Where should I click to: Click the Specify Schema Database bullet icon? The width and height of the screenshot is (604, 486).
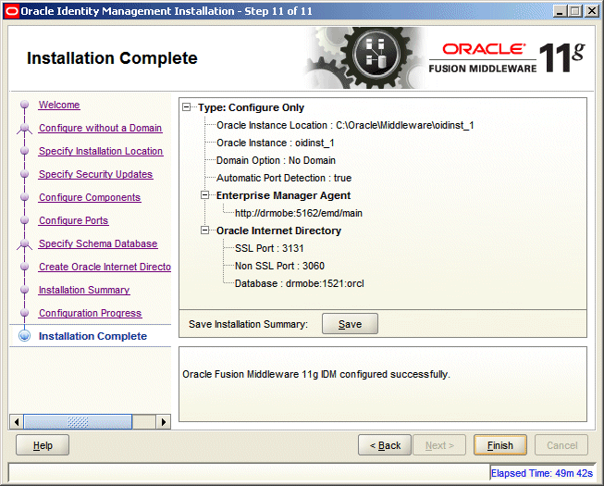tap(25, 243)
